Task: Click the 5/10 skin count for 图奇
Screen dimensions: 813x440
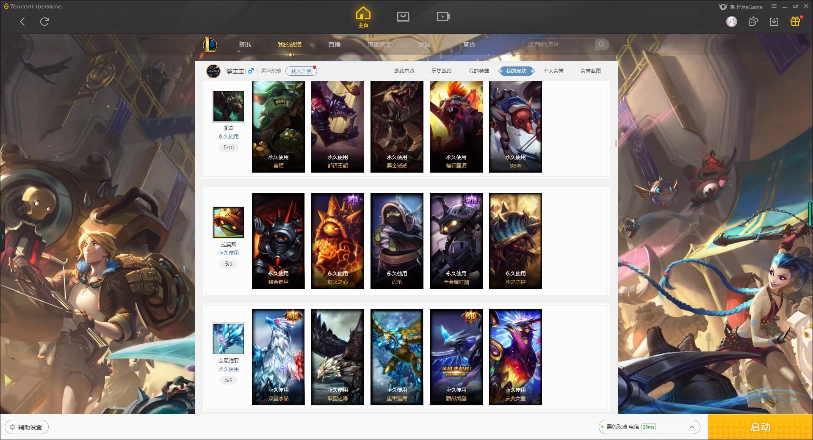Action: (x=229, y=148)
